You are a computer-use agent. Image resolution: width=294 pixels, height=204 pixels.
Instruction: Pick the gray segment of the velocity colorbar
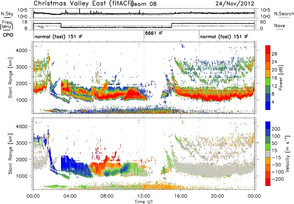pos(268,154)
